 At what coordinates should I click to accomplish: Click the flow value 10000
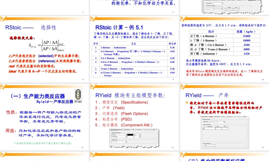[246, 41]
